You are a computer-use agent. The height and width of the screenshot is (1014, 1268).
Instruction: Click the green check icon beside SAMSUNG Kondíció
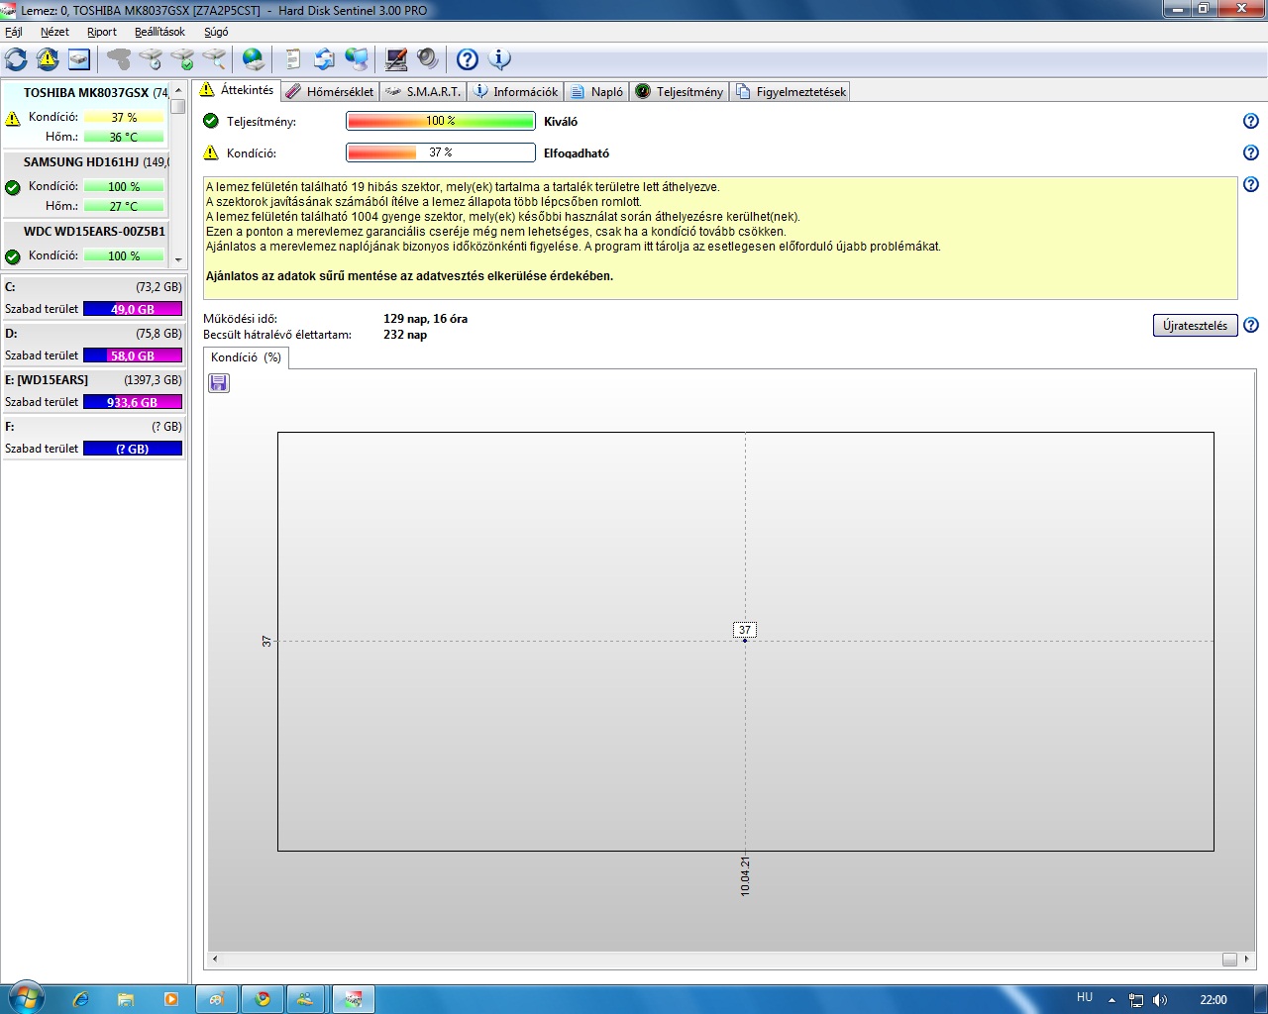[13, 187]
